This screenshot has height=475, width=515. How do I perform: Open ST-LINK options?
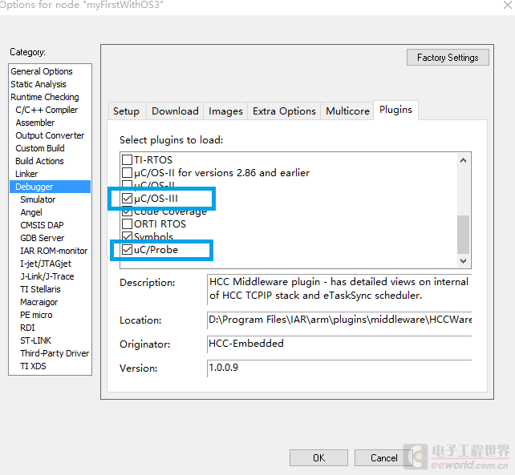point(36,340)
